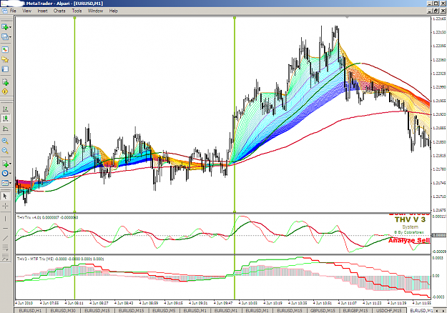Open the Navigator folder-star icon
This screenshot has height=313, width=447.
[5, 59]
